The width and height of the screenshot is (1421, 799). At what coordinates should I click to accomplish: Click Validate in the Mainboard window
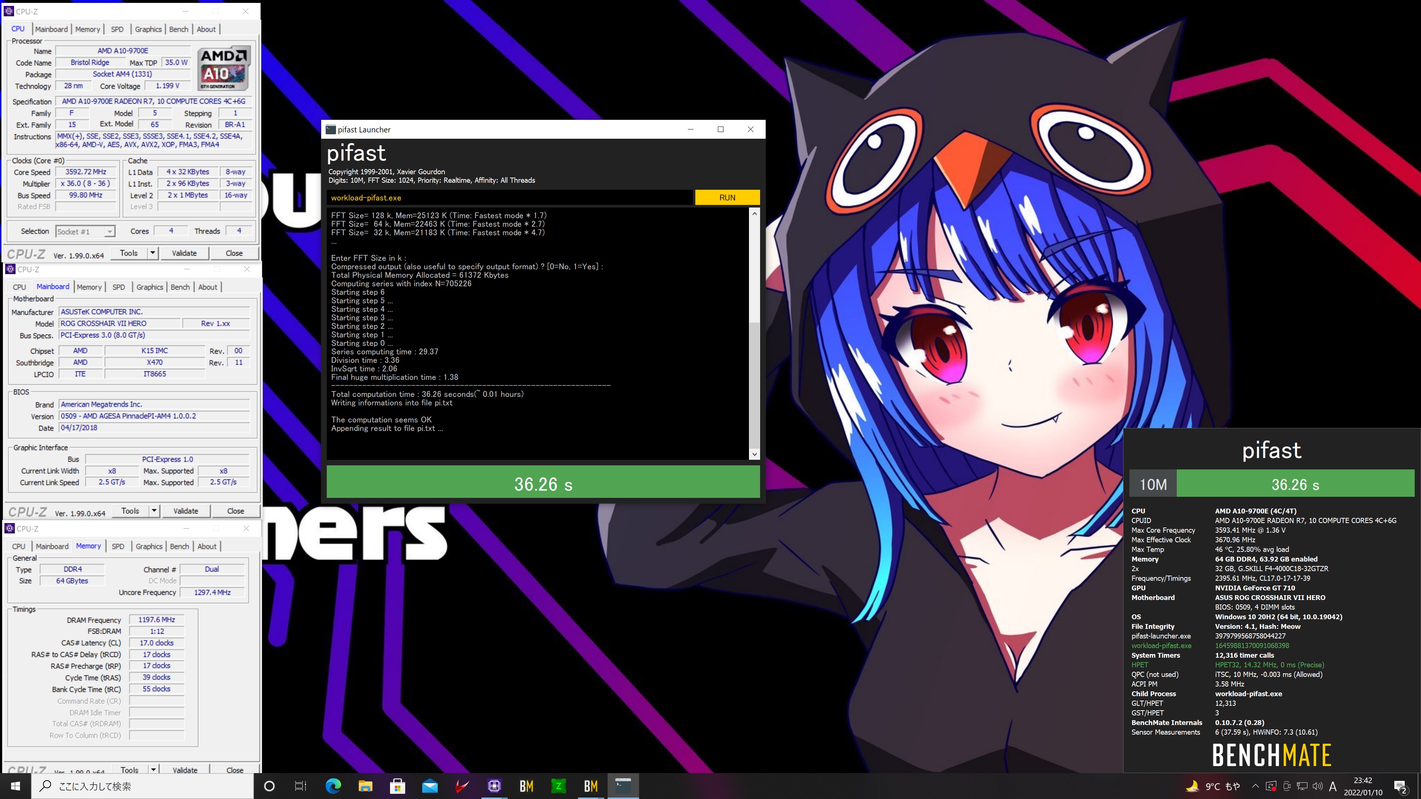click(x=186, y=511)
